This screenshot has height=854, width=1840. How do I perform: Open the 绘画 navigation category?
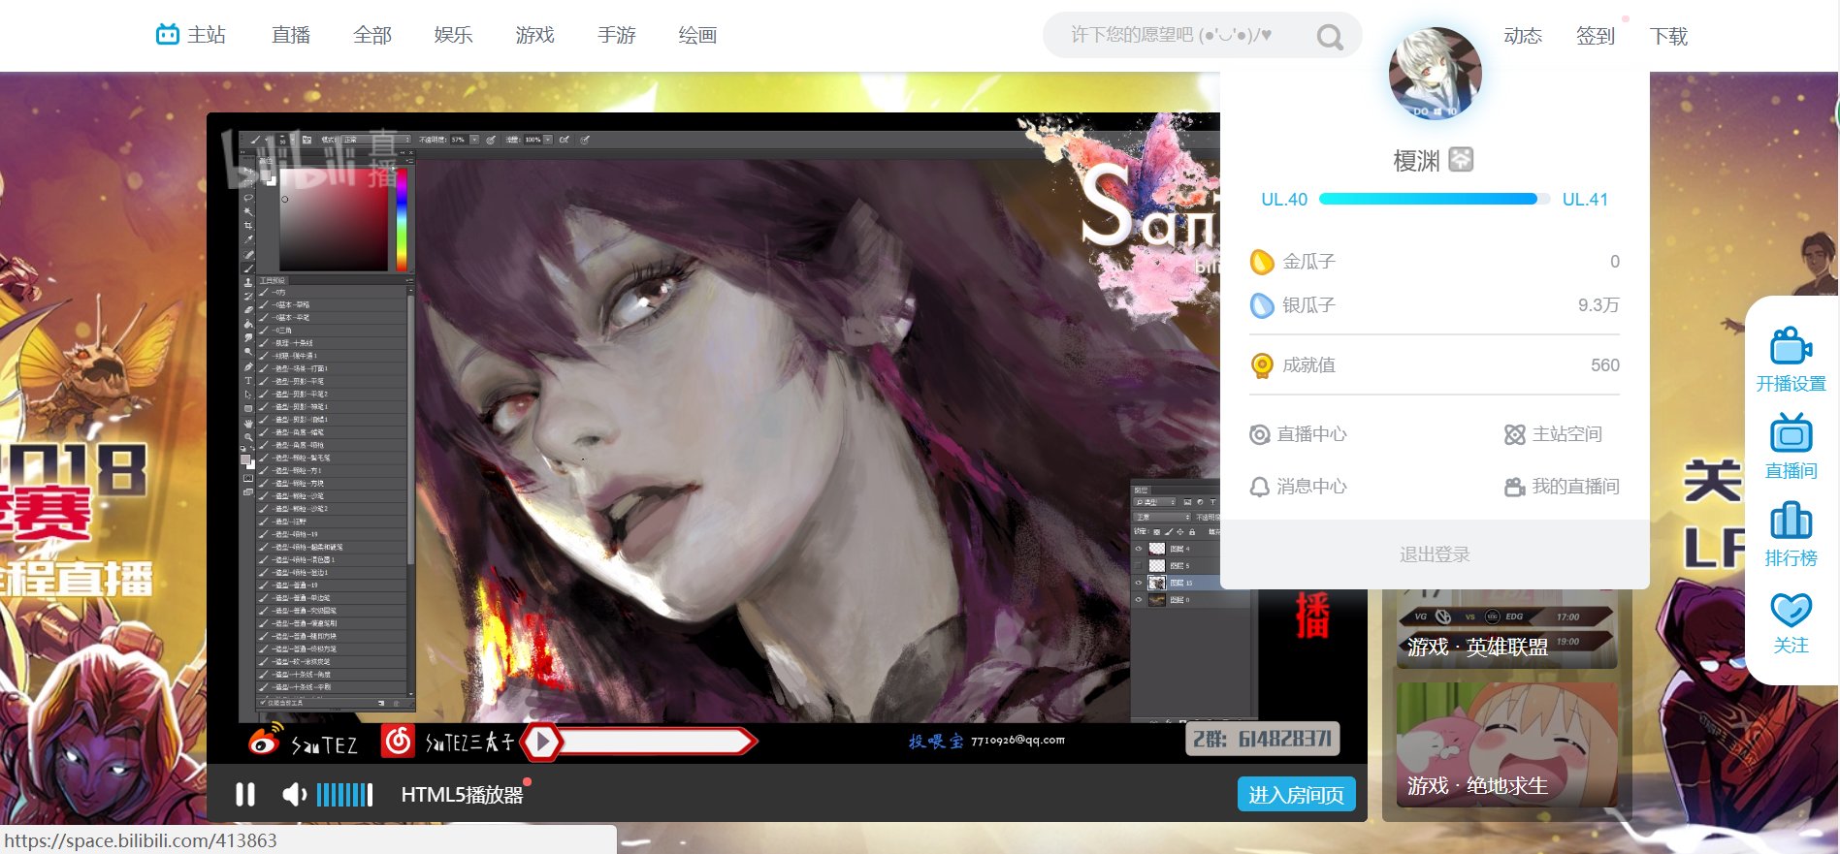pos(697,36)
